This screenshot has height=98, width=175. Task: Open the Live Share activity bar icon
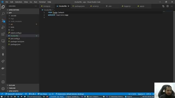pyautogui.click(x=3, y=61)
